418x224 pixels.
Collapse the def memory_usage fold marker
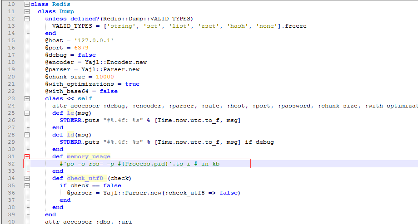coord(27,156)
